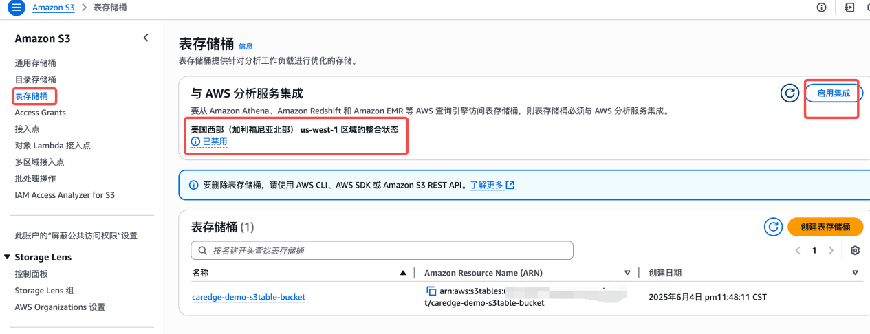
Task: Click the info icon beside 已禁用 status
Action: click(195, 142)
